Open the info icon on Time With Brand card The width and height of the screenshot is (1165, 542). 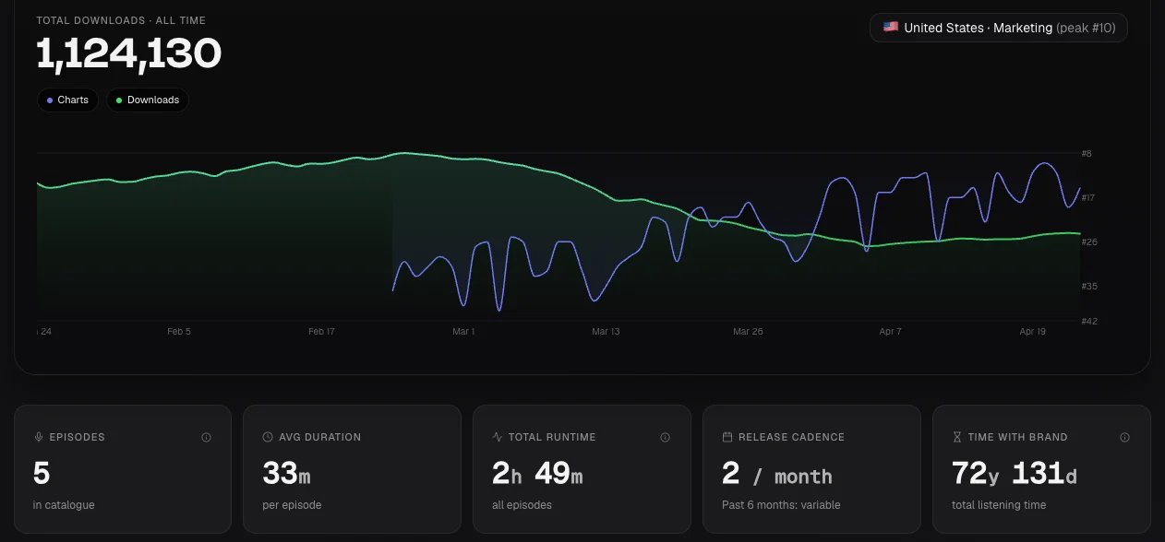coord(1124,437)
